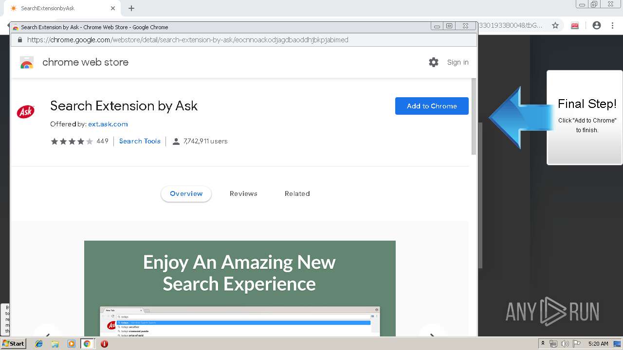Open a new browser tab with plus button
This screenshot has width=623, height=350.
coord(131,8)
